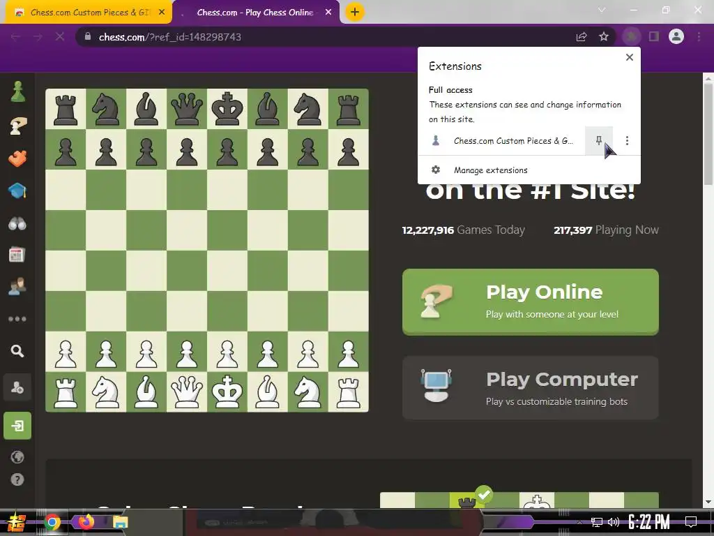Open the tab search chevron
714x536 pixels.
(602, 10)
